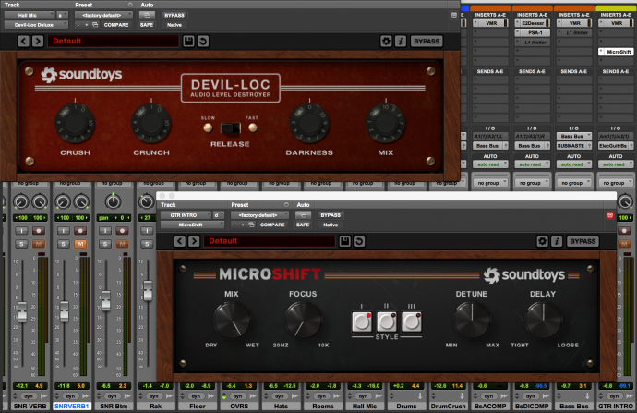This screenshot has width=637, height=413.
Task: Click Default preset name field in MicroShift
Action: click(x=270, y=241)
